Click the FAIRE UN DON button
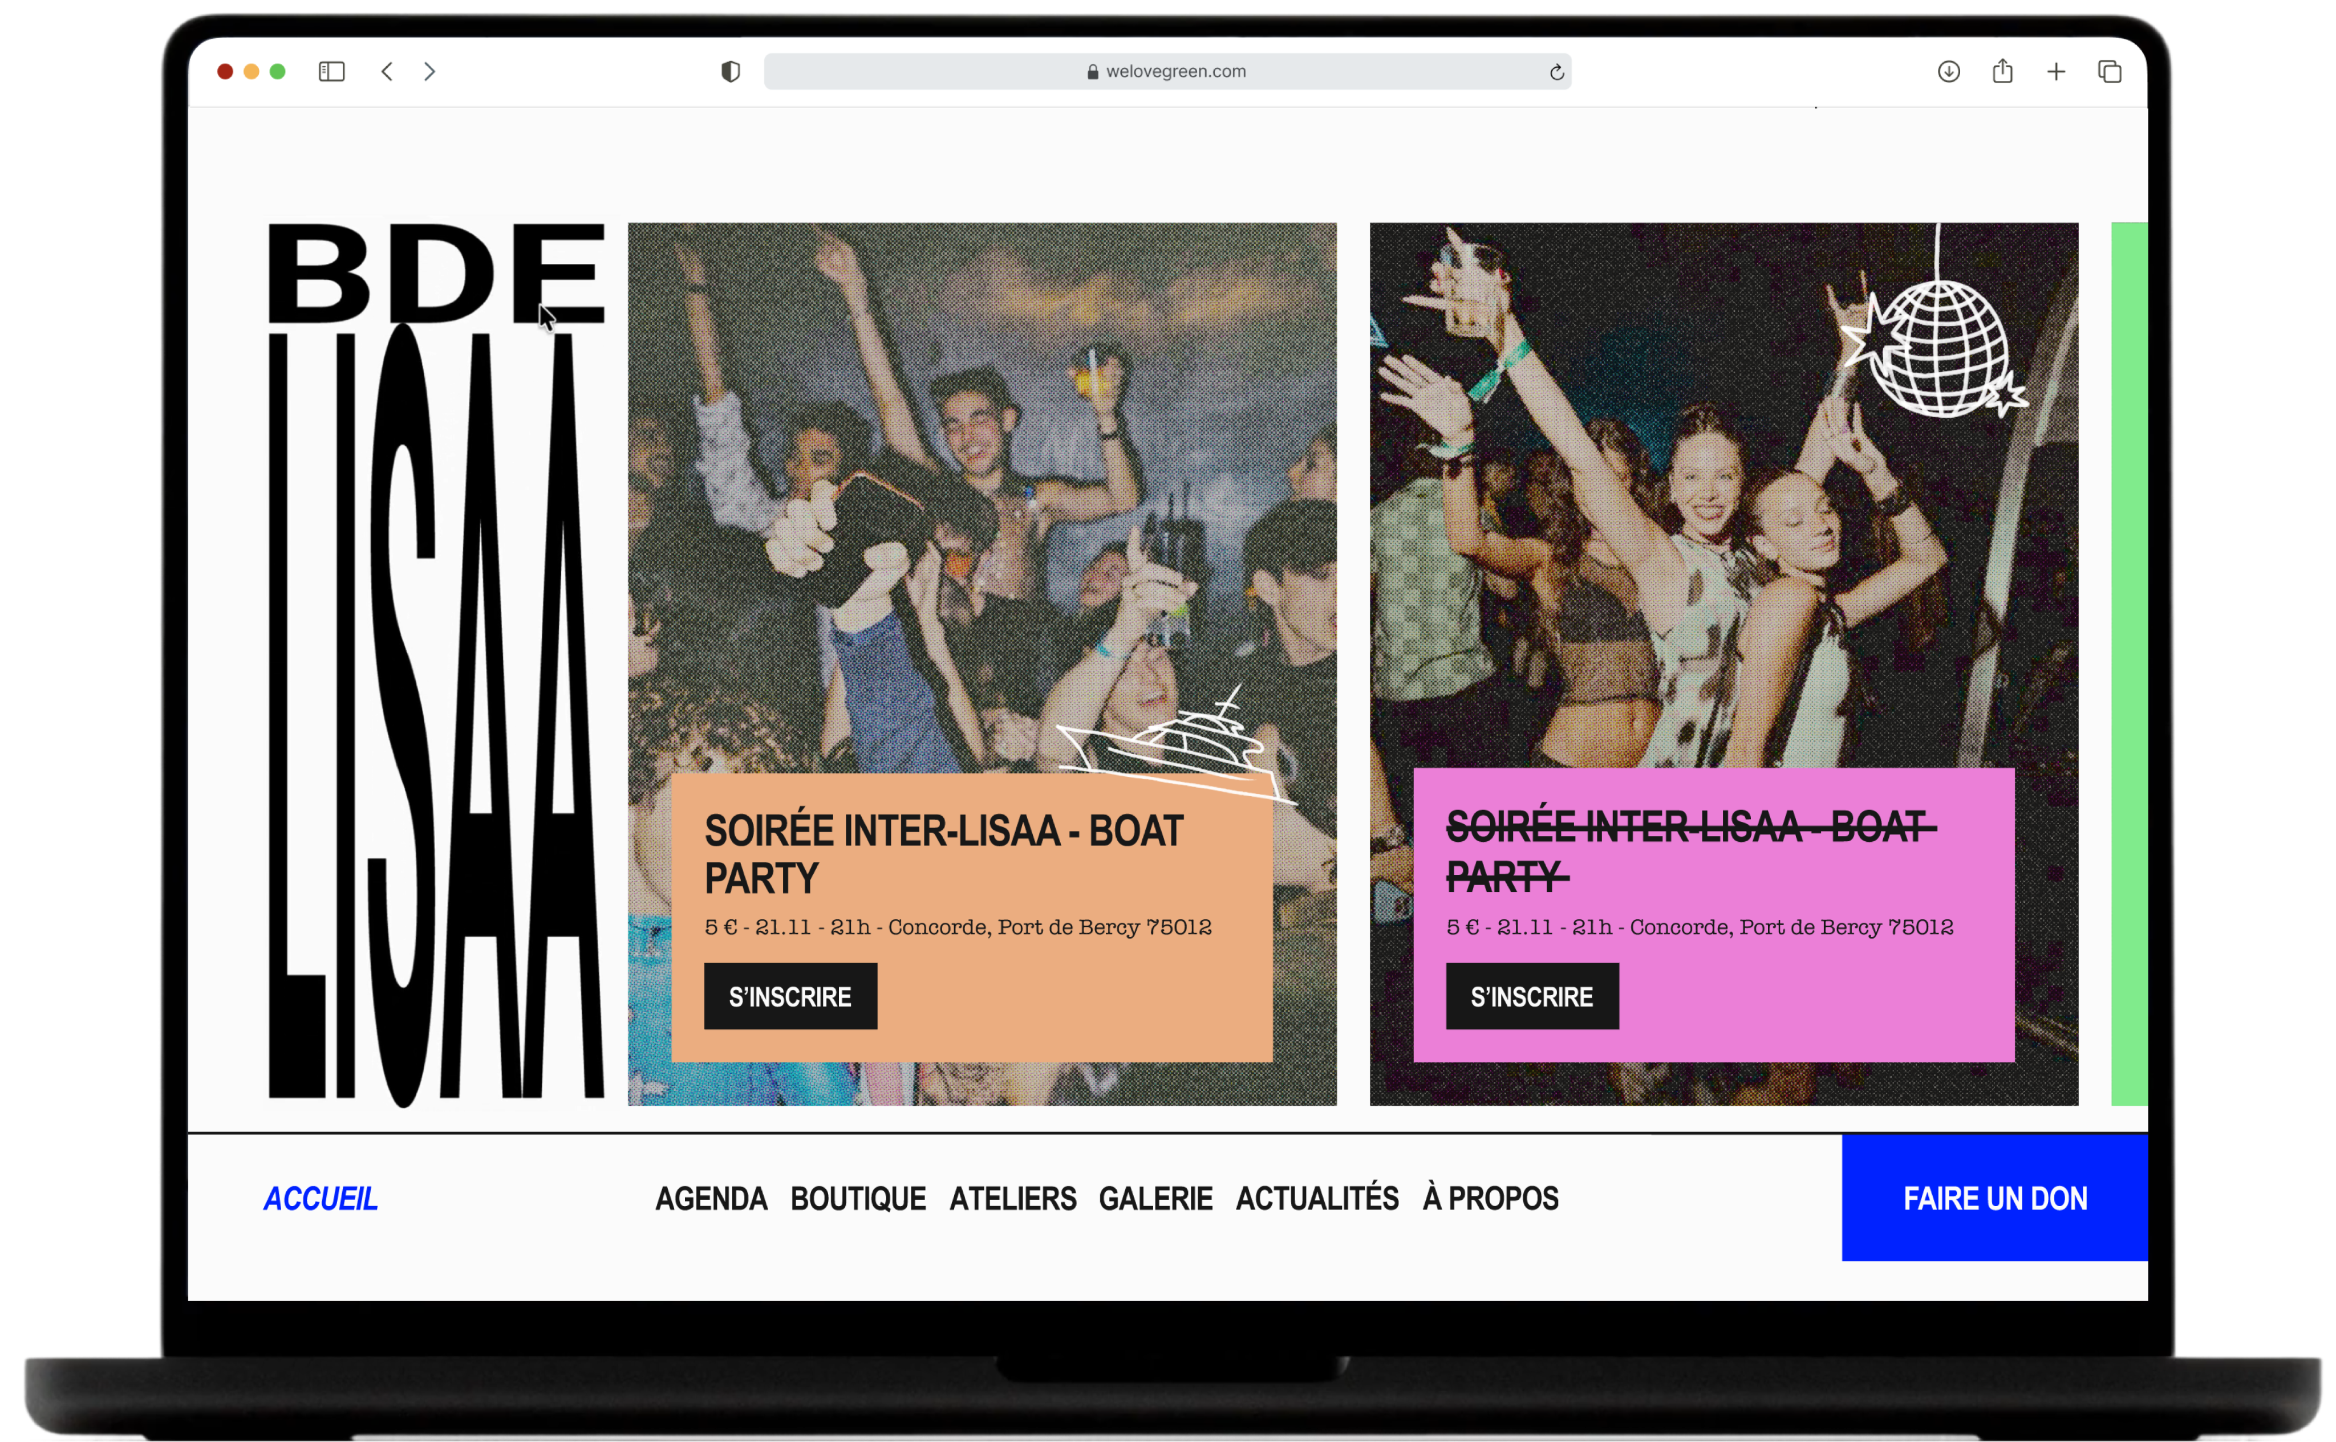Image resolution: width=2336 pixels, height=1442 pixels. pyautogui.click(x=1994, y=1198)
